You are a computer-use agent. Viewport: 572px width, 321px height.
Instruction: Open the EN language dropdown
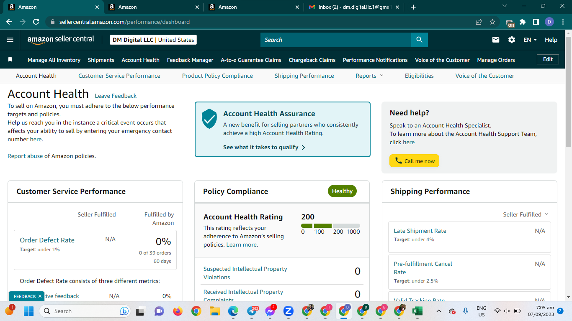(530, 40)
